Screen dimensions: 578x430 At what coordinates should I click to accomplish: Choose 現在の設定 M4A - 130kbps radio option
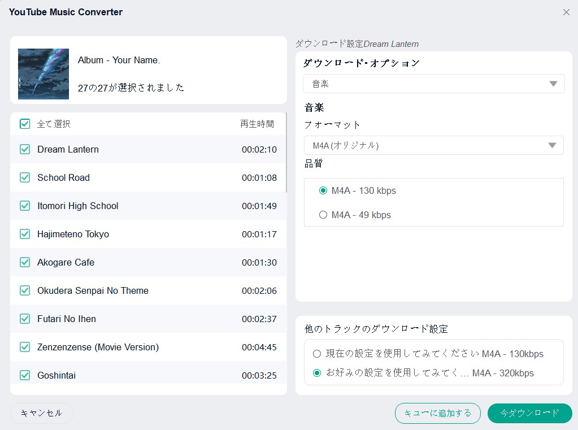click(316, 354)
